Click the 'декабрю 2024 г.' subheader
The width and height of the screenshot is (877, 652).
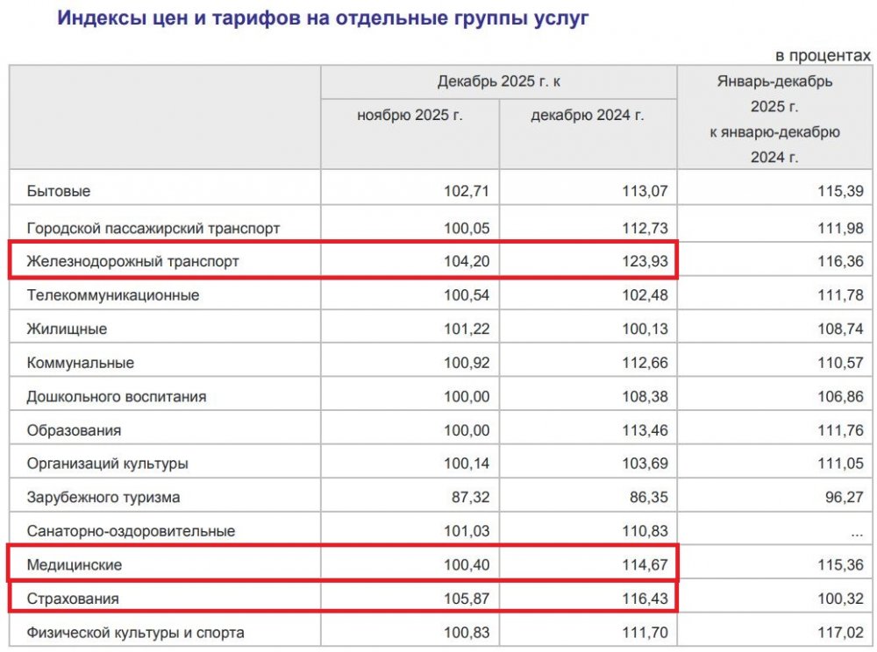pos(587,116)
